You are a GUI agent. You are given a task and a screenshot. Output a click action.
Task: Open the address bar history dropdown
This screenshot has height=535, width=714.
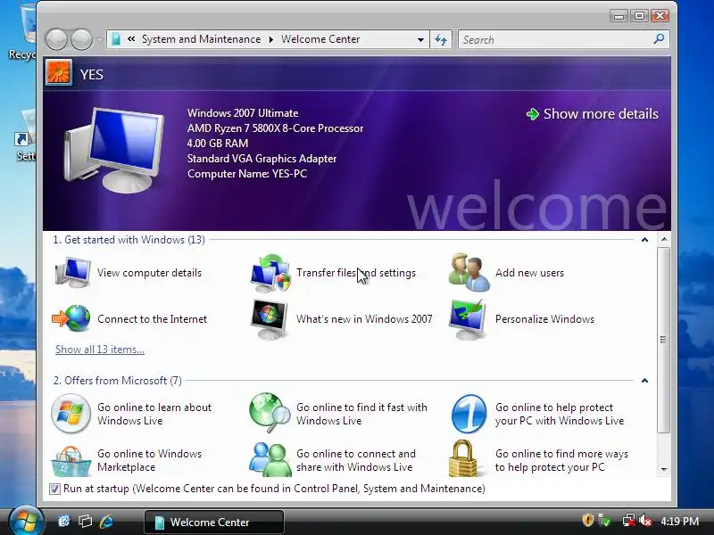tap(420, 39)
